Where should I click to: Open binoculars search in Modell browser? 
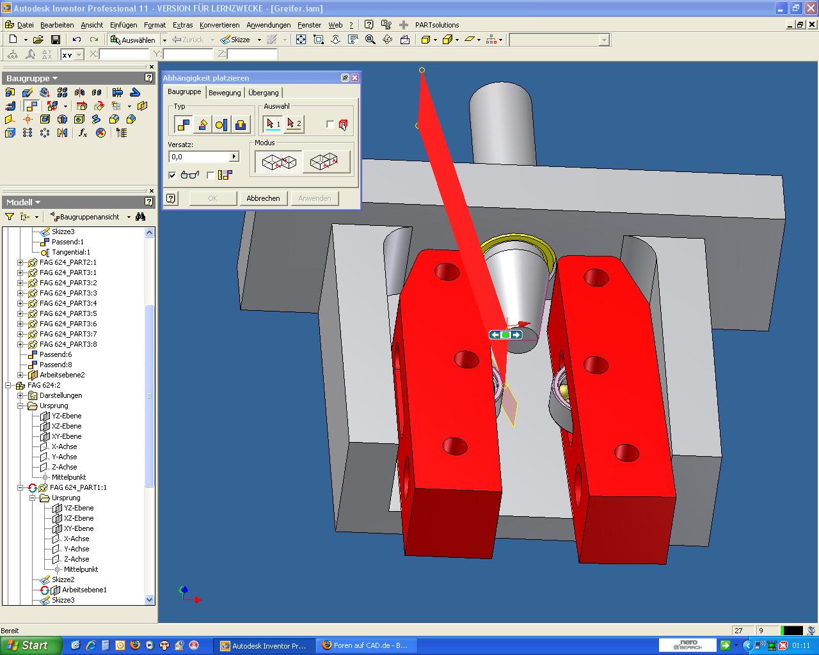pyautogui.click(x=141, y=217)
